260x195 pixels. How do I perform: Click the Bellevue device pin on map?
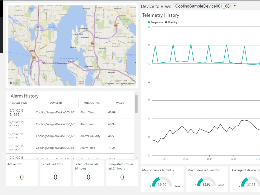click(92, 44)
